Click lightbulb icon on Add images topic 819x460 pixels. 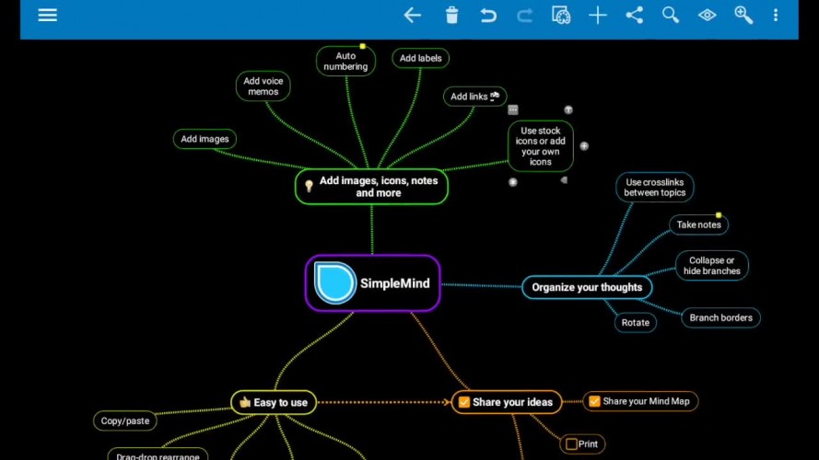[309, 186]
